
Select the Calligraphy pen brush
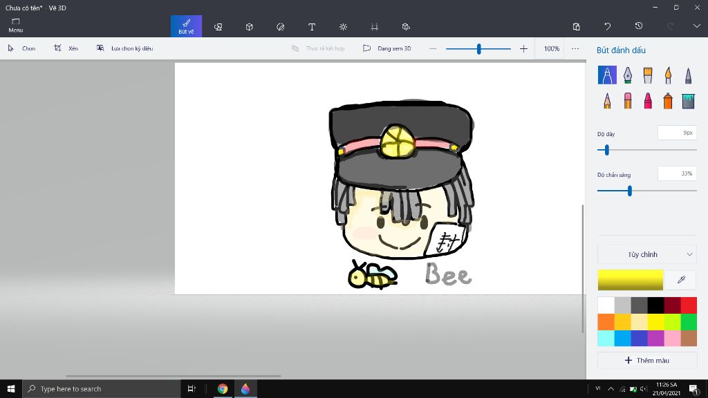click(x=628, y=75)
